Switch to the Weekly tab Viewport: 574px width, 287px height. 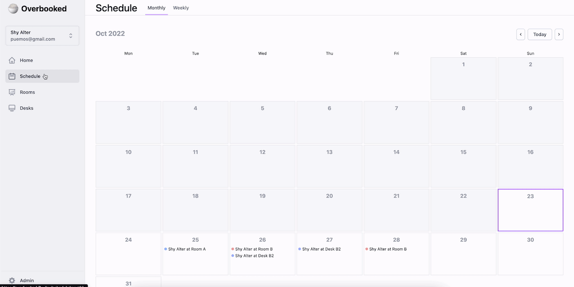(x=180, y=8)
